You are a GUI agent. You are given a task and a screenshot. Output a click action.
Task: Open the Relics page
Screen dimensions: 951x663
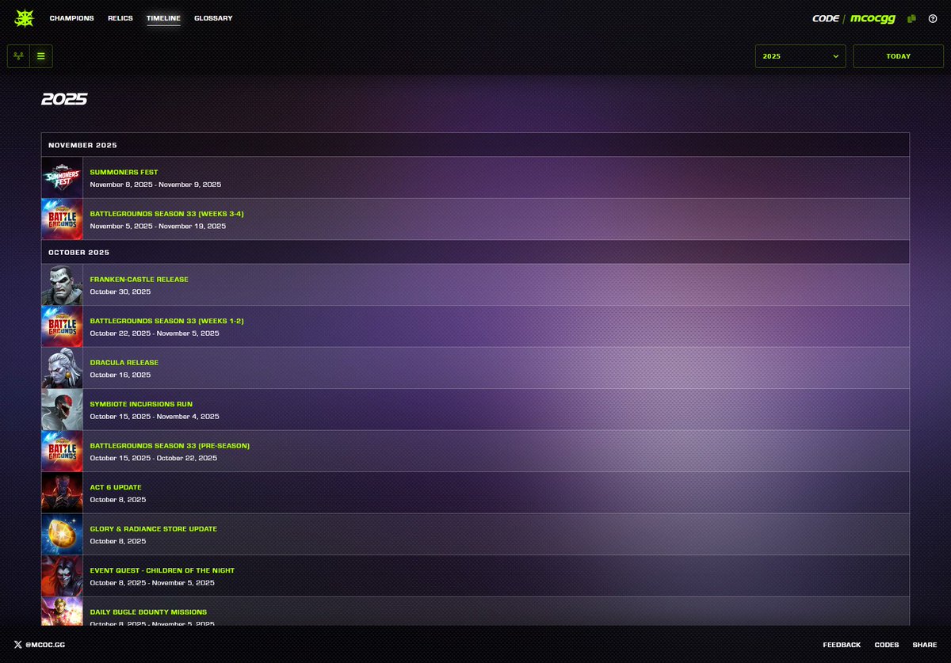tap(120, 18)
